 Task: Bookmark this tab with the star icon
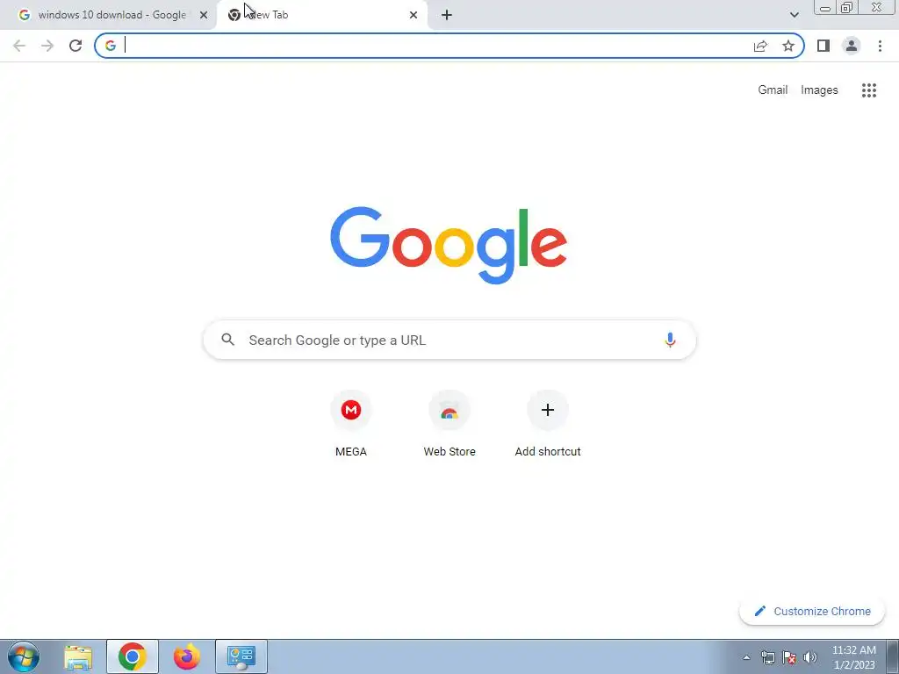coord(788,46)
